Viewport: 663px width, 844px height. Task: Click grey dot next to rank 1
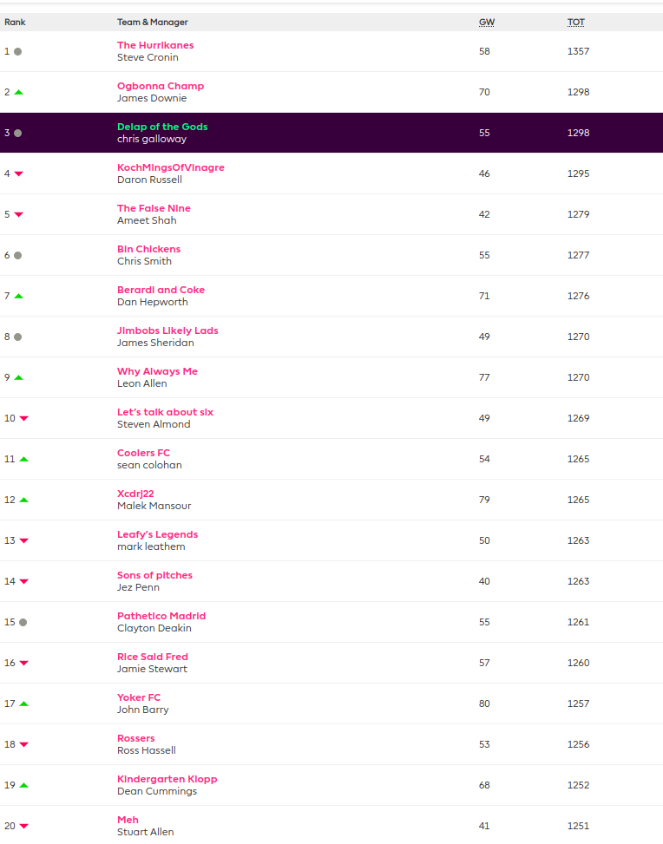(x=17, y=51)
